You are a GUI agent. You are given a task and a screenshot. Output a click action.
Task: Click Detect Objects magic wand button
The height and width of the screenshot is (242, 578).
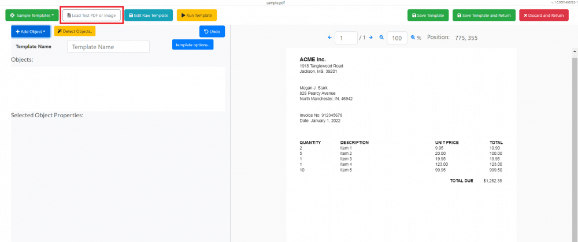pos(75,31)
